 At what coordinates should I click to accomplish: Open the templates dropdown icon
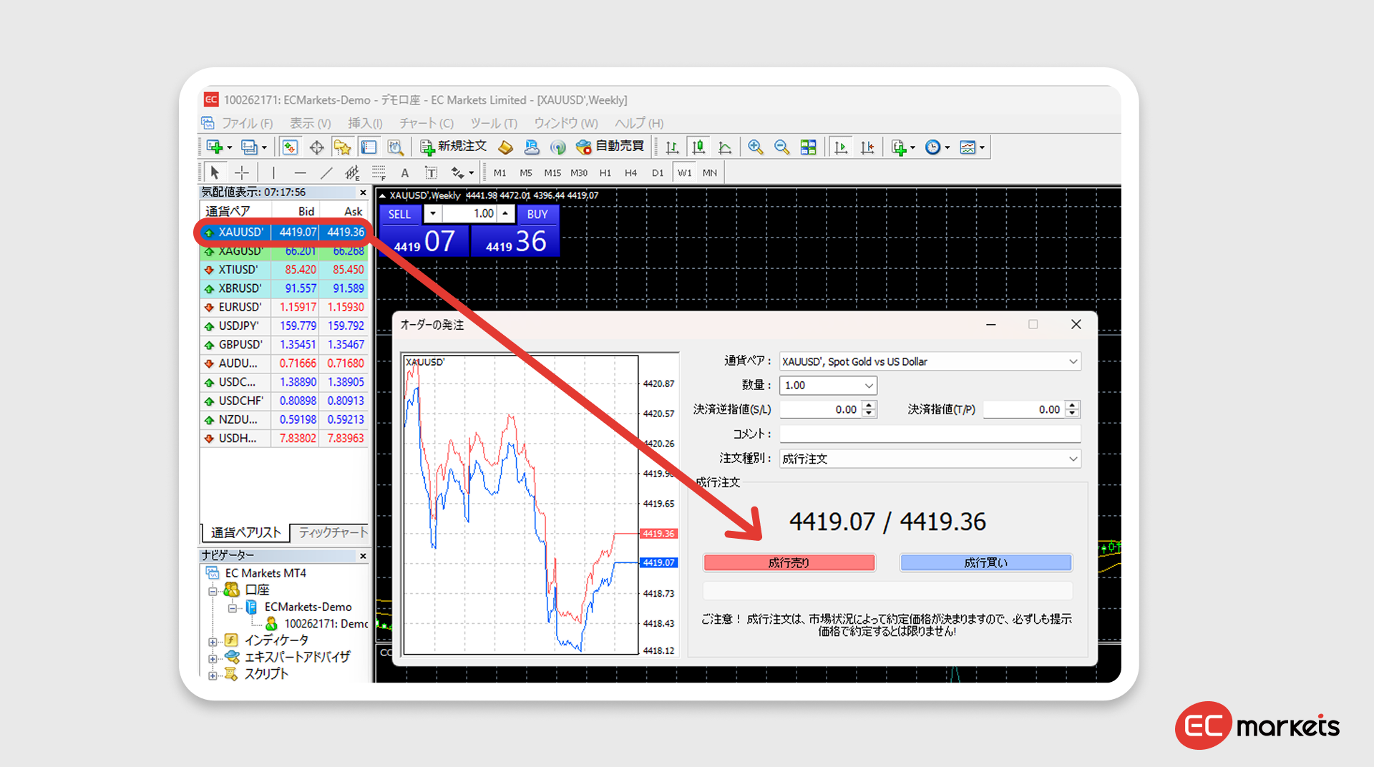click(x=973, y=147)
